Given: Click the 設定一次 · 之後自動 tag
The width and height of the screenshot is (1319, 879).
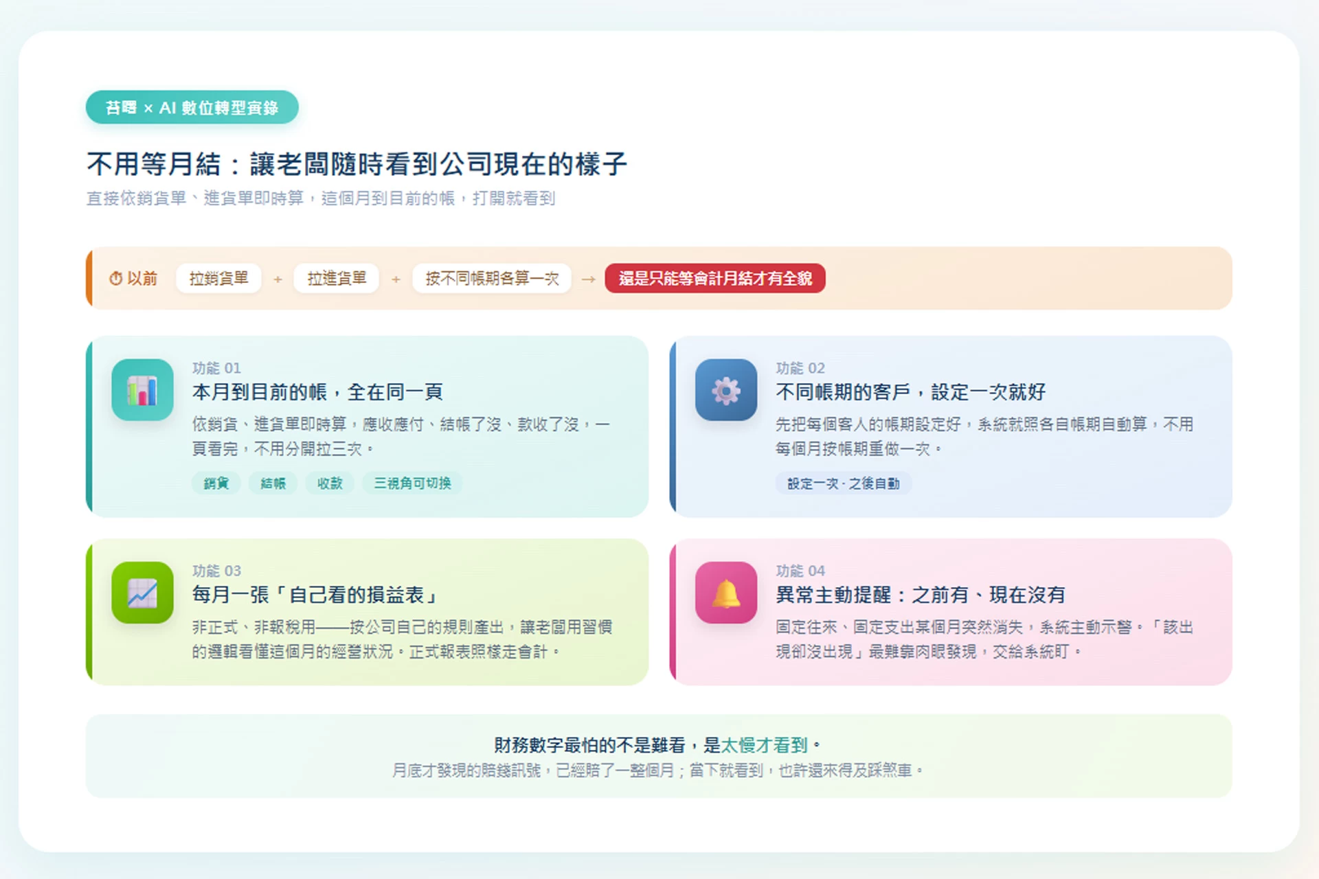Looking at the screenshot, I should click(844, 483).
